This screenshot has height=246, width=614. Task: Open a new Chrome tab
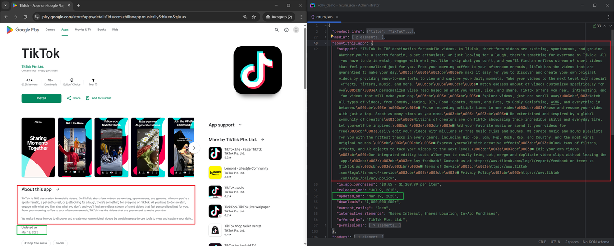[x=78, y=5]
